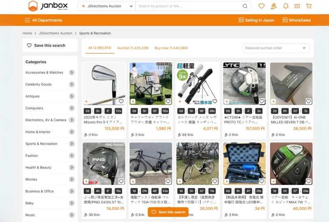Screen dimensions: 329x222
Task: Favorite the 4,071 yen golf bag listing
Action: (x=215, y=102)
